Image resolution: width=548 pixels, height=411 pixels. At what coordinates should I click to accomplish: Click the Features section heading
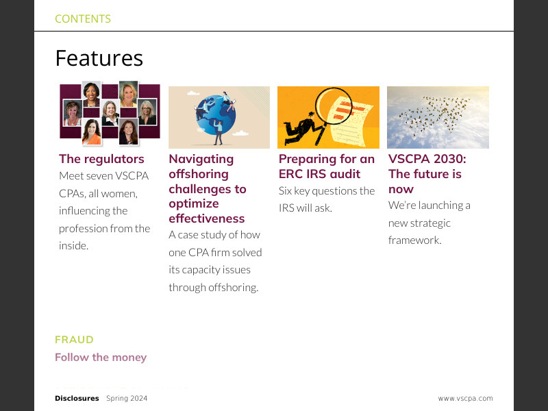coord(99,58)
